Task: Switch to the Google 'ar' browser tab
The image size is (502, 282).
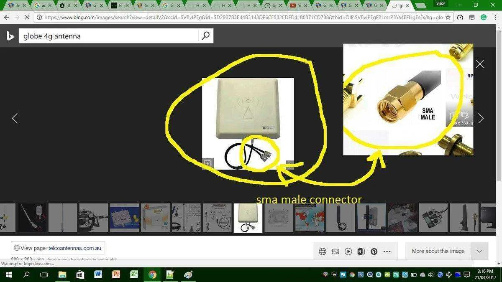Action: point(43,5)
